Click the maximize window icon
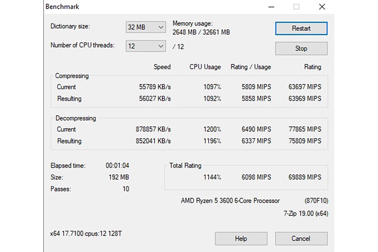The image size is (378, 252). [296, 7]
